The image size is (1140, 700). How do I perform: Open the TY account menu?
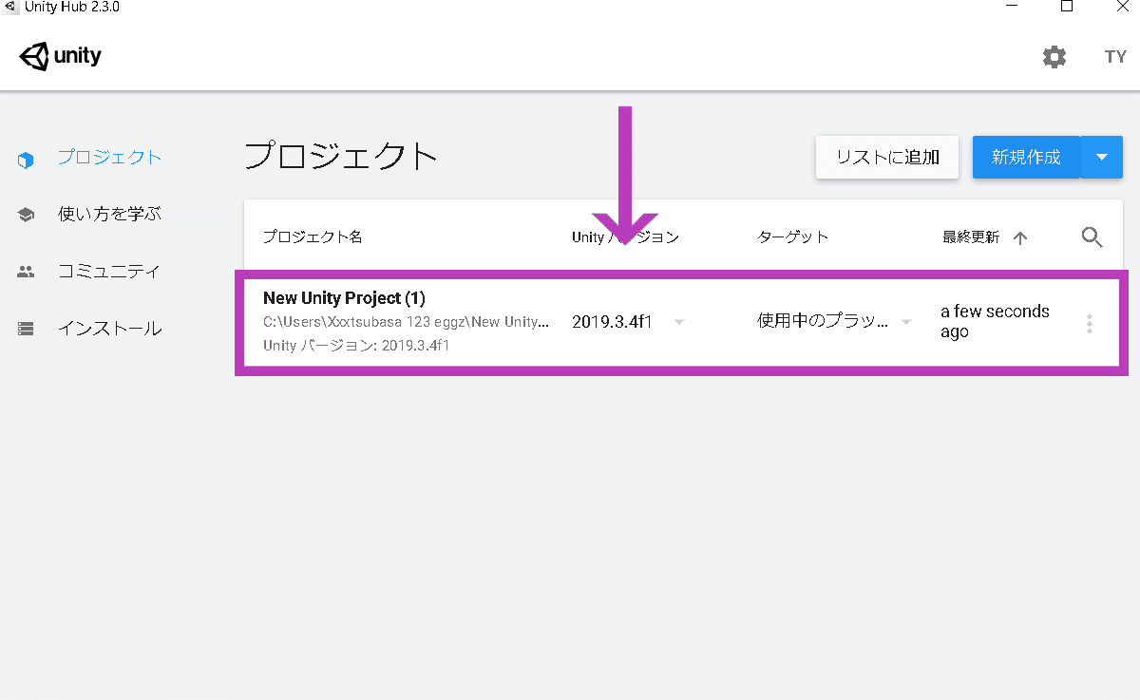point(1115,57)
